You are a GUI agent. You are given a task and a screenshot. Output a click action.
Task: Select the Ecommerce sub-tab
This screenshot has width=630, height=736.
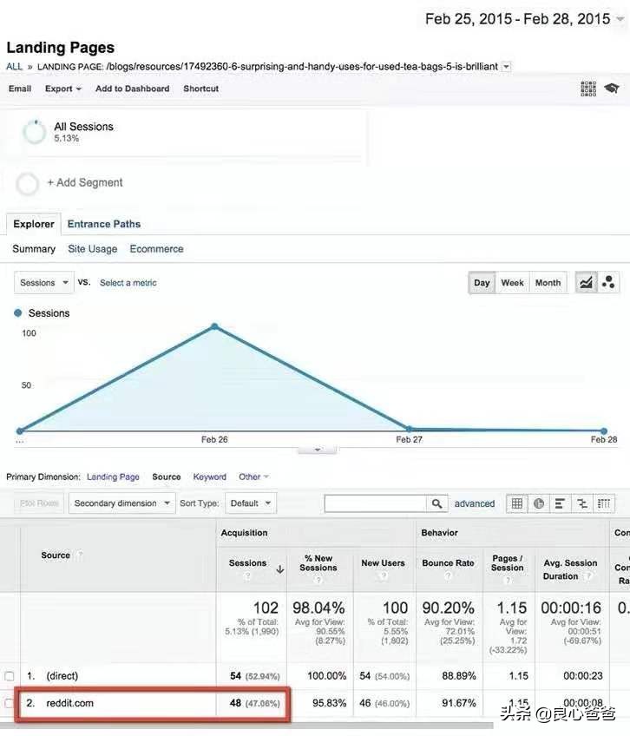click(x=156, y=249)
